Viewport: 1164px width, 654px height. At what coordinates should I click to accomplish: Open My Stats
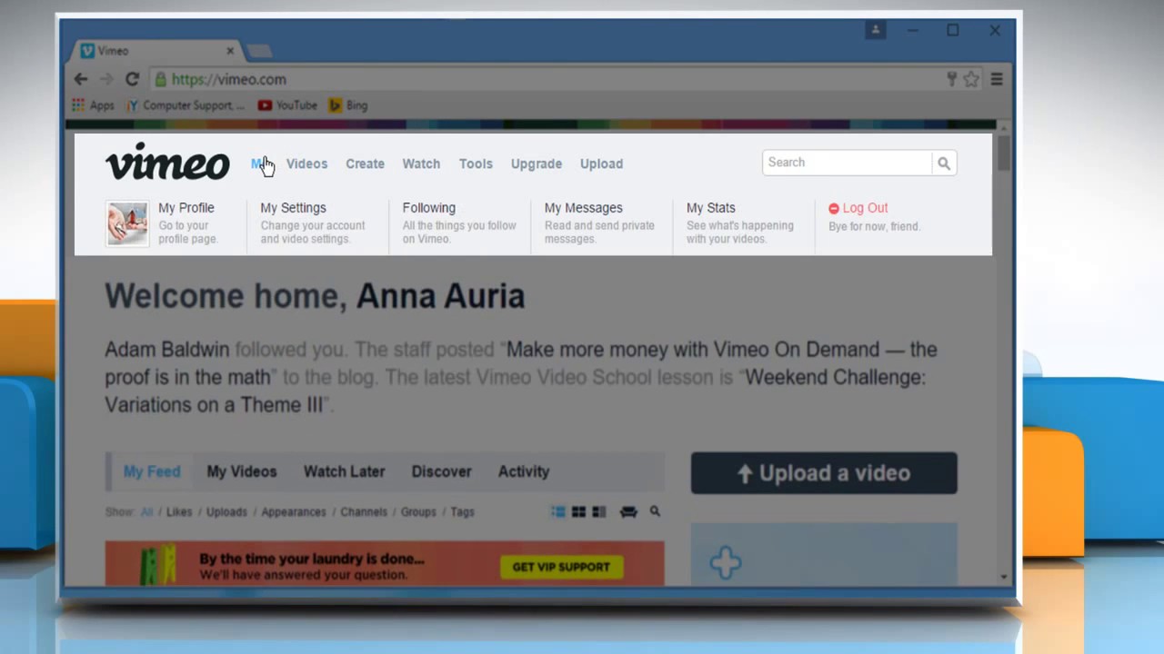click(x=710, y=208)
